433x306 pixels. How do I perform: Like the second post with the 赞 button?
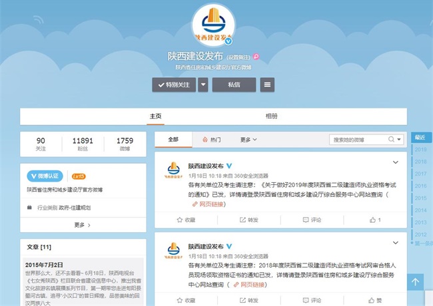(x=375, y=300)
